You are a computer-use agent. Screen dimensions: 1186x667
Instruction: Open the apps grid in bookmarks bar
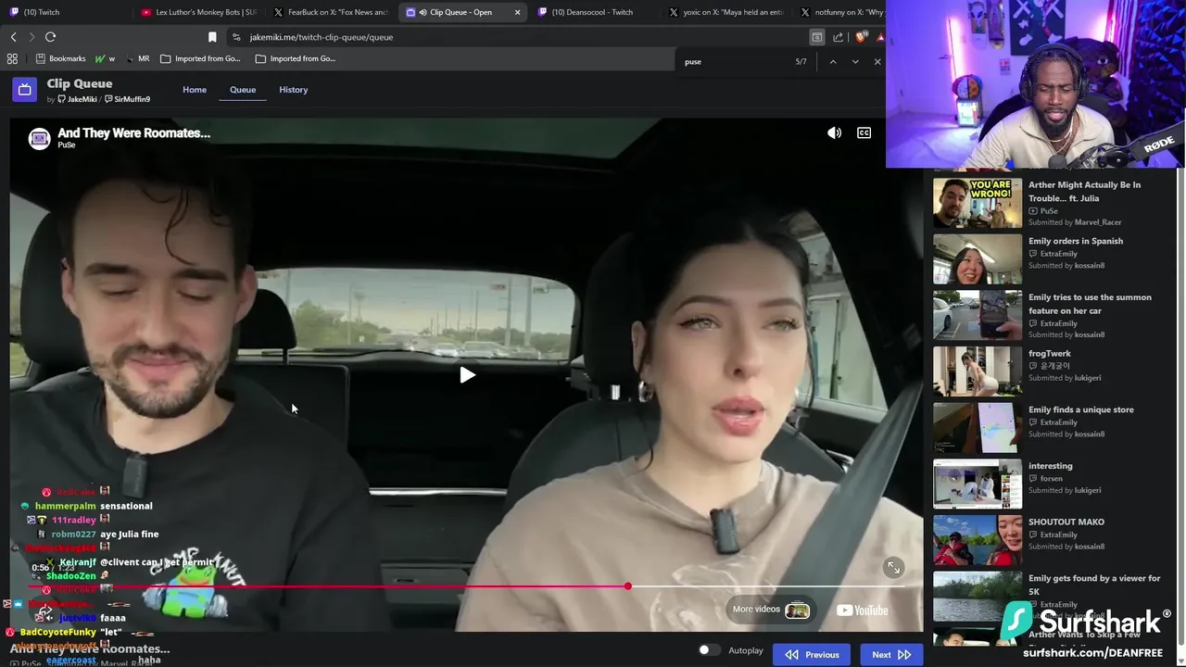[12, 58]
